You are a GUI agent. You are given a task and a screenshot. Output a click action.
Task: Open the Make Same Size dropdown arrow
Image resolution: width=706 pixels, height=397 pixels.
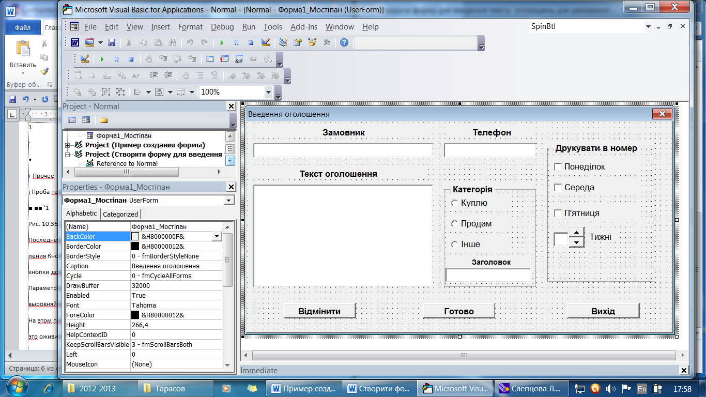tap(191, 92)
